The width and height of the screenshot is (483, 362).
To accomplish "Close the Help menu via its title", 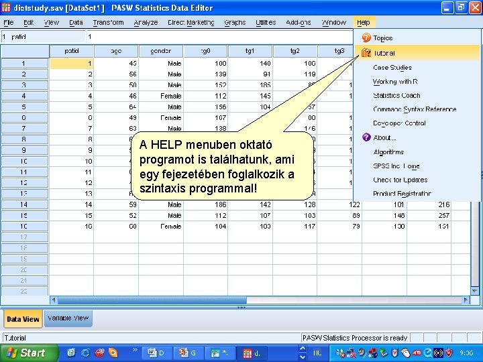I will [364, 23].
